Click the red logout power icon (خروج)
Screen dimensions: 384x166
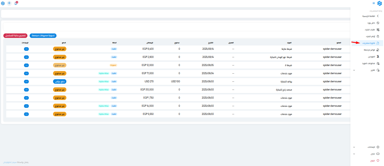click(x=378, y=161)
